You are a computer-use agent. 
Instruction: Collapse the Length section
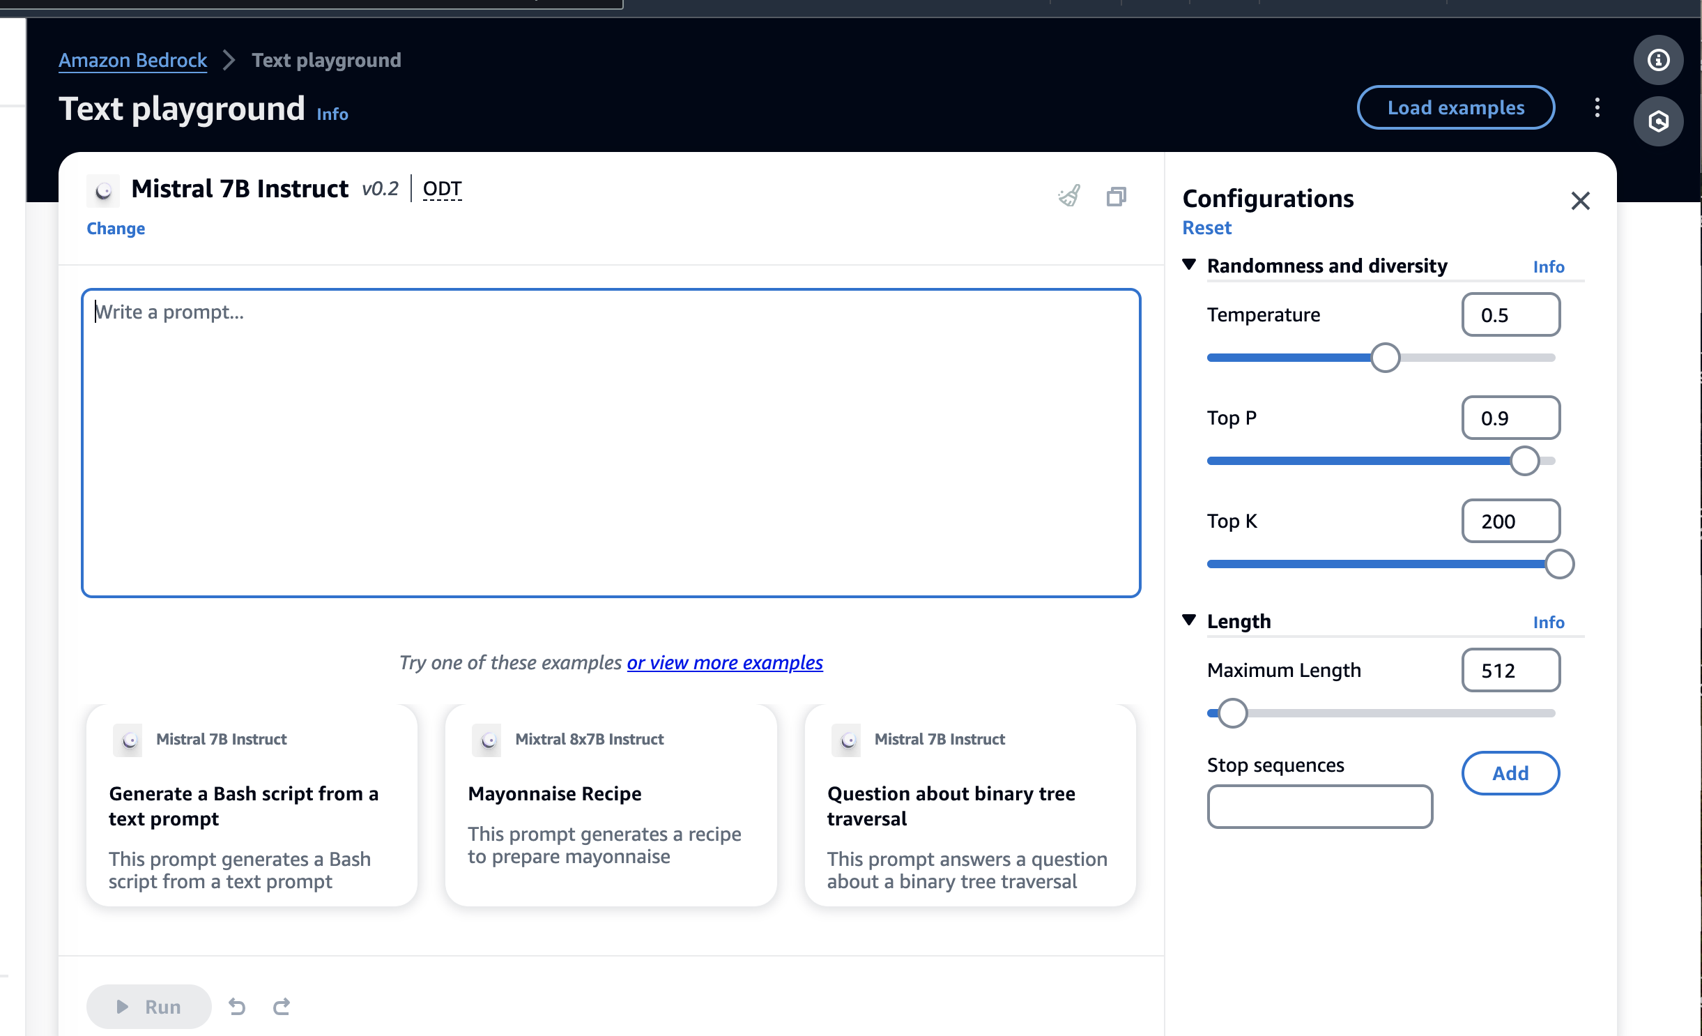click(x=1190, y=620)
